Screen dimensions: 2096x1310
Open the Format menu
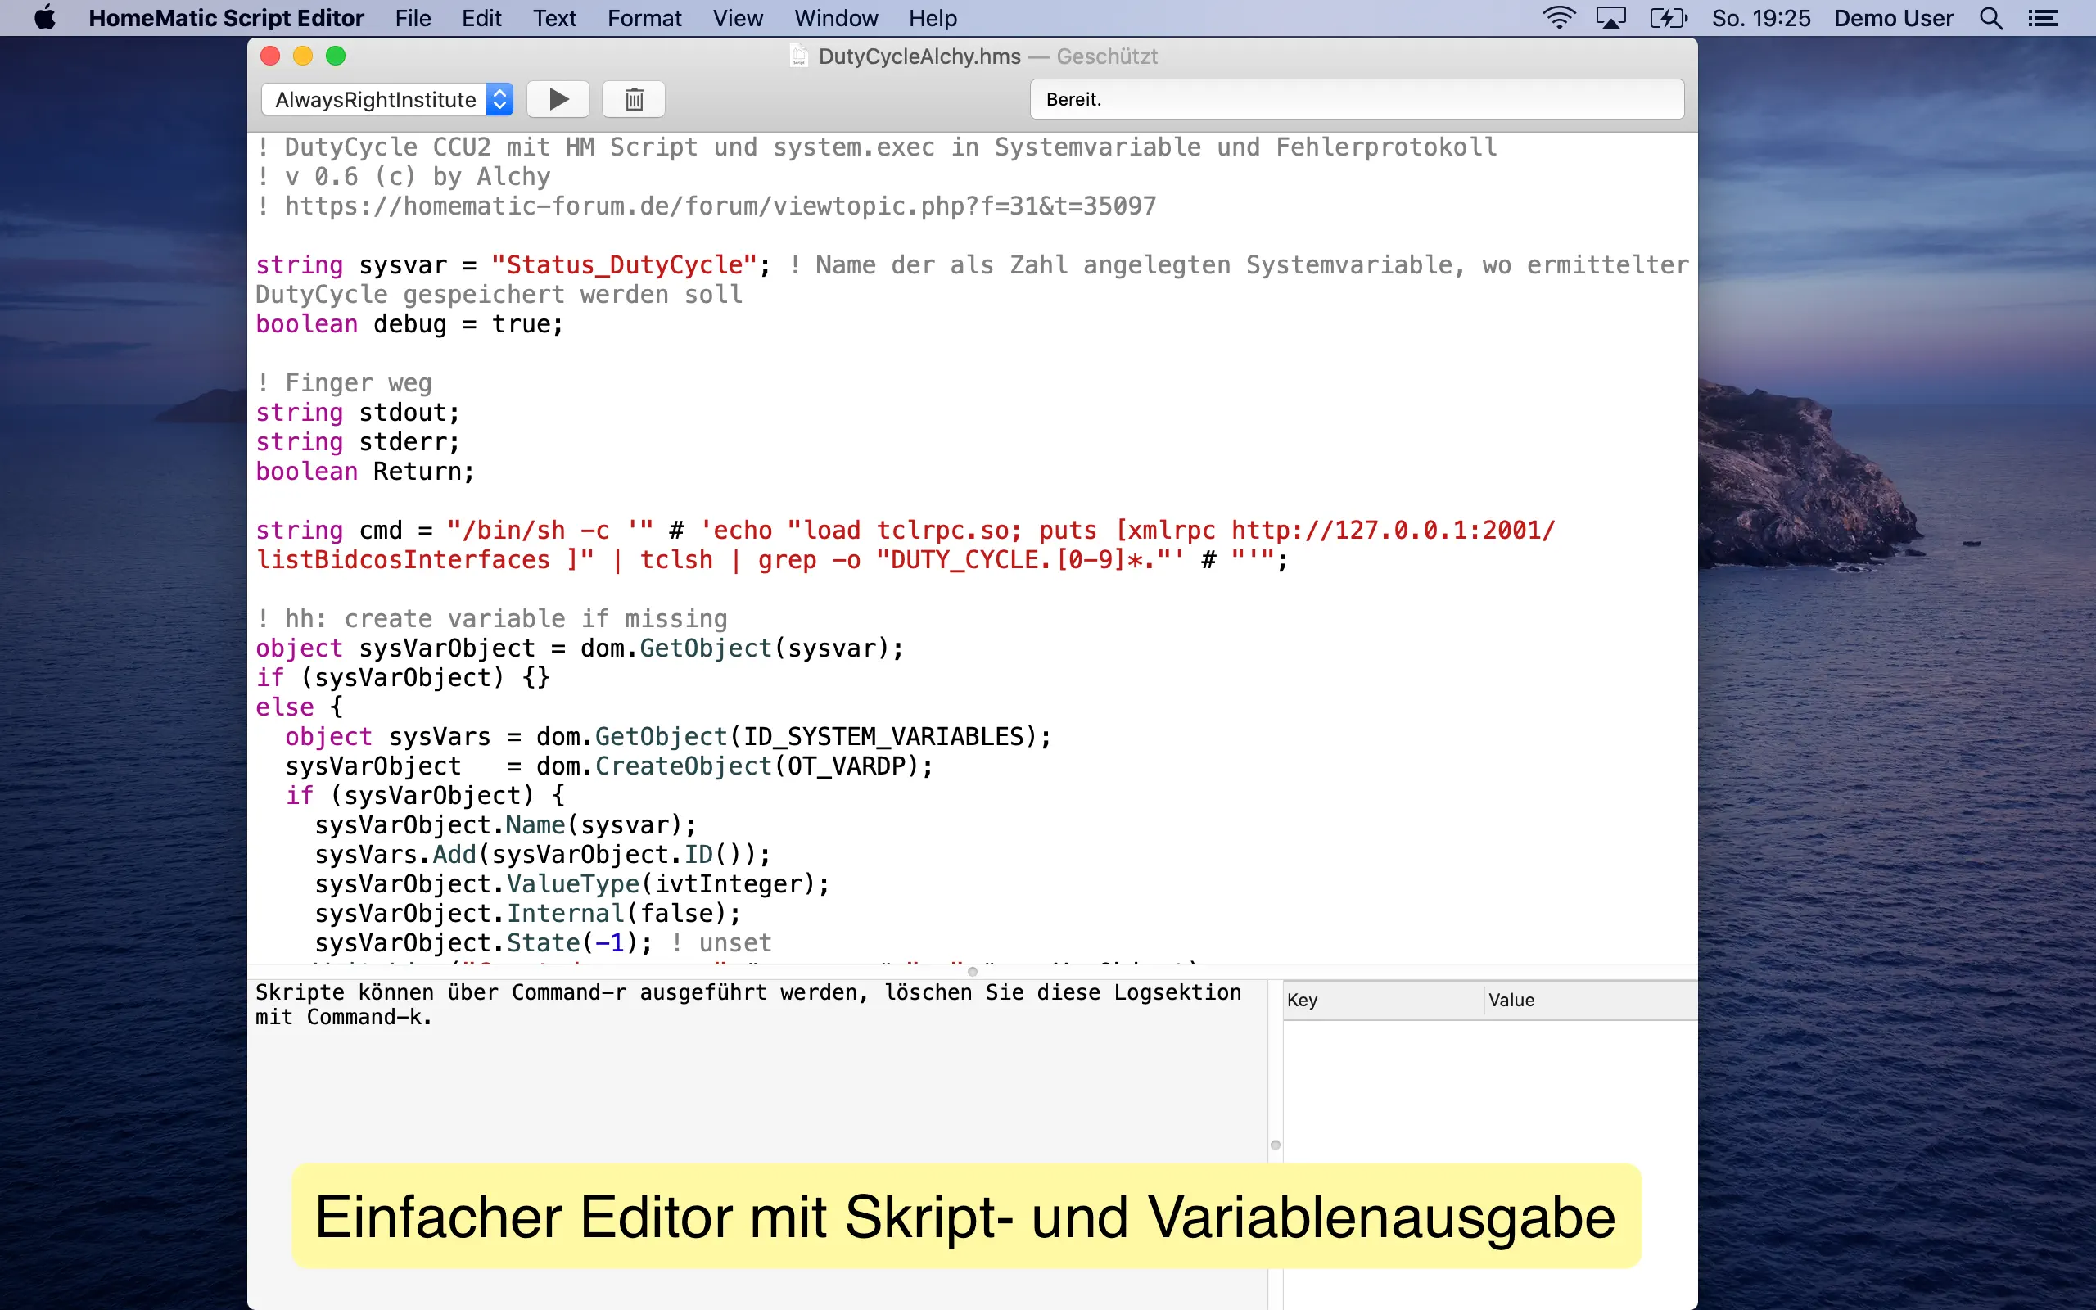(644, 18)
